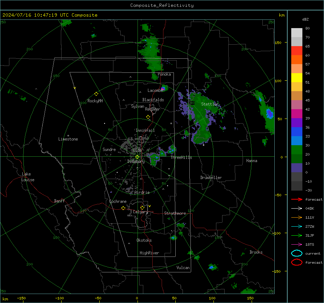Click the yellow diamond marker below RedDeer
Image resolution: width=324 pixels, height=303 pixels.
(148, 117)
